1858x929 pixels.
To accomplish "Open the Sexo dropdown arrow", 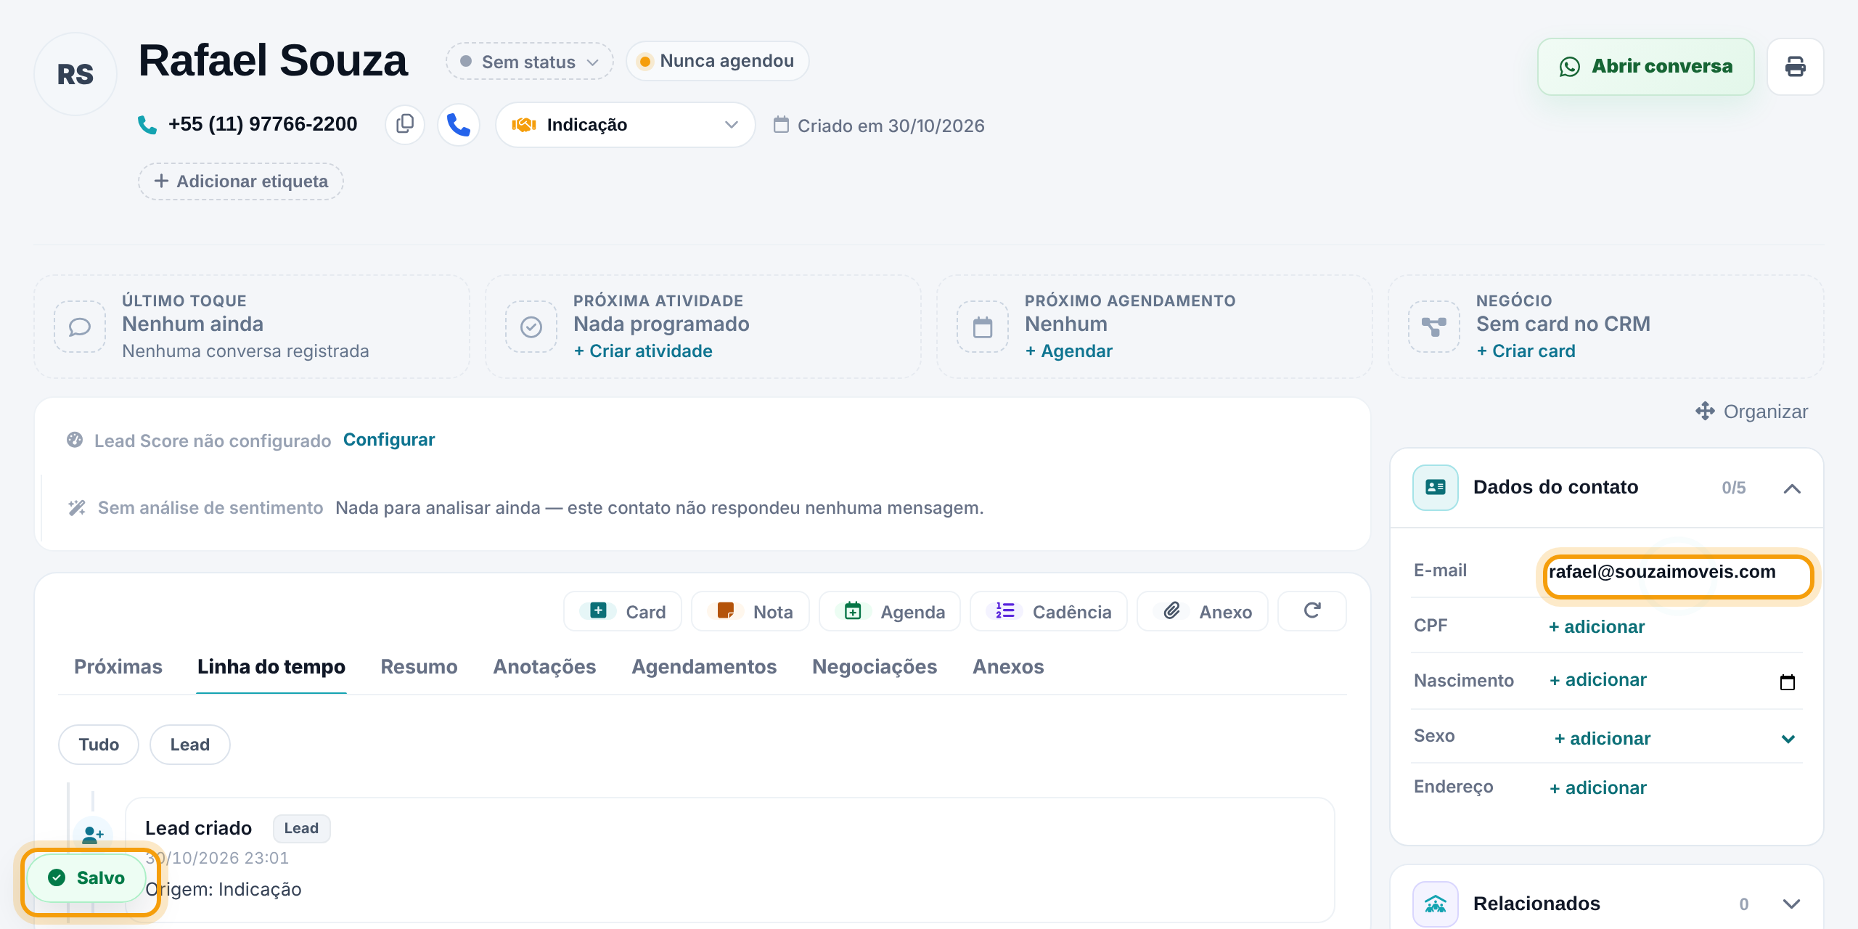I will coord(1788,739).
